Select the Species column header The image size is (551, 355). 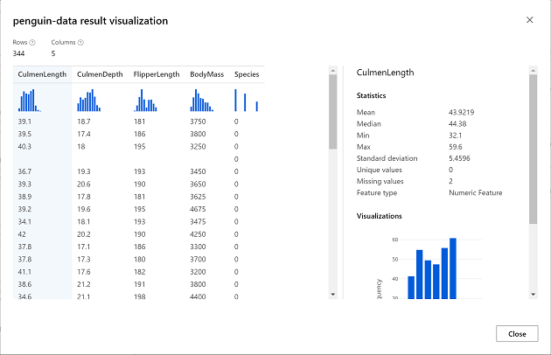247,74
